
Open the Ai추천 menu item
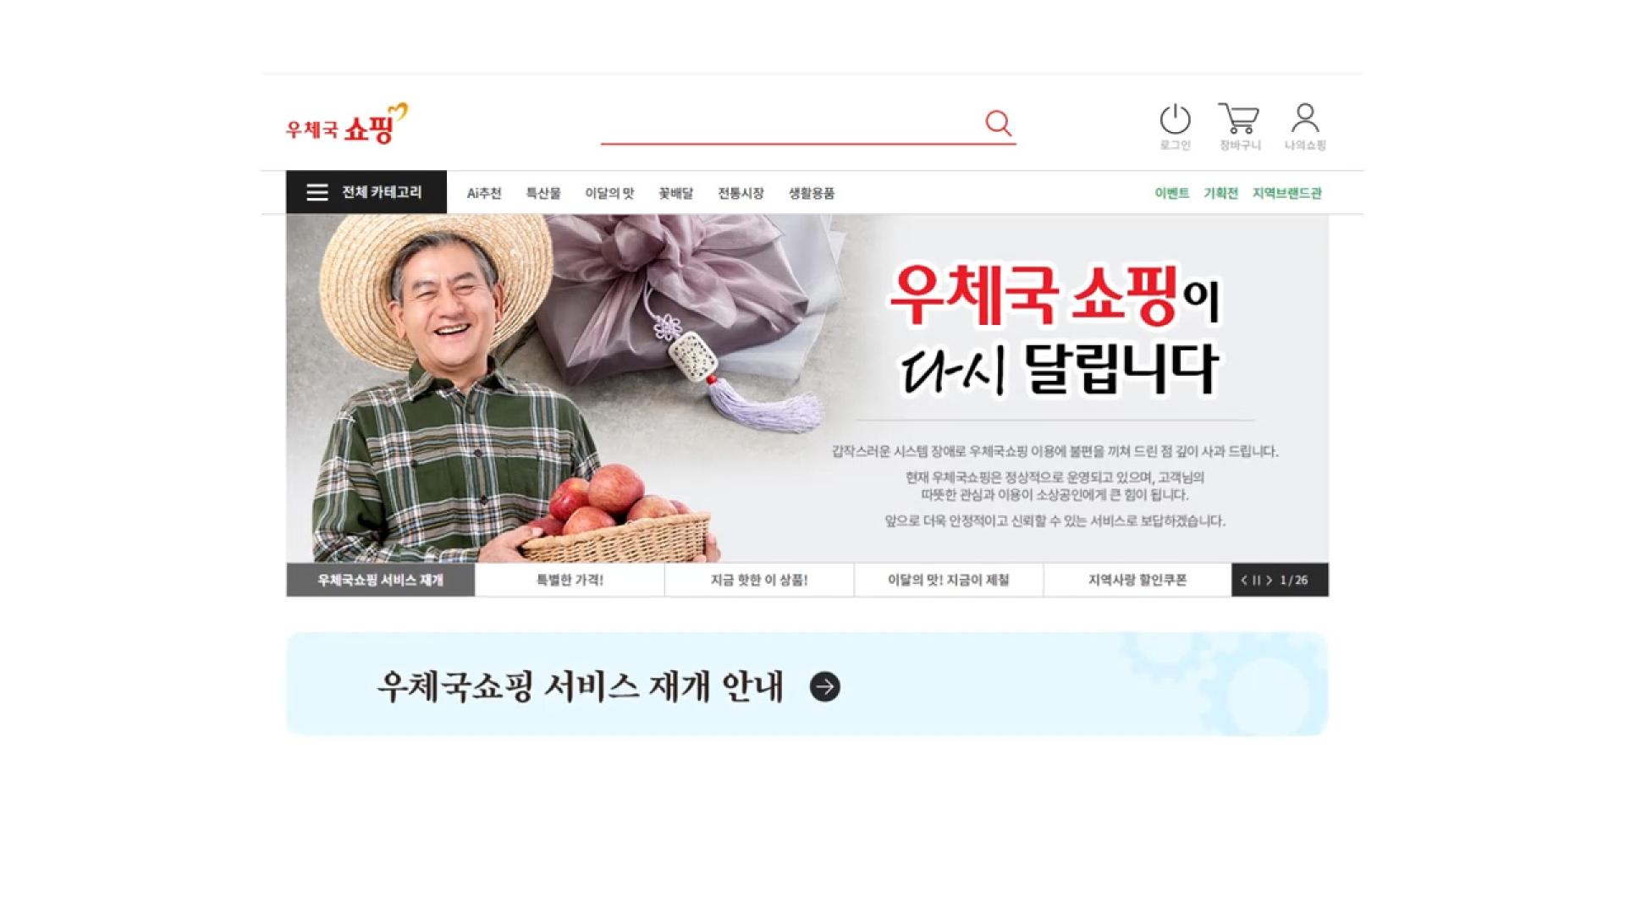point(484,193)
